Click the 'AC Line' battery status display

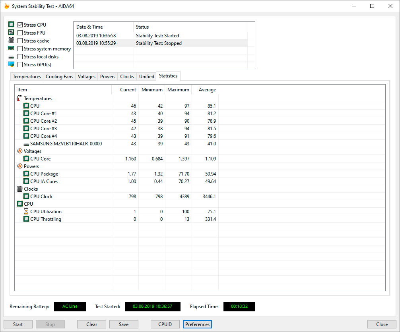(x=70, y=306)
